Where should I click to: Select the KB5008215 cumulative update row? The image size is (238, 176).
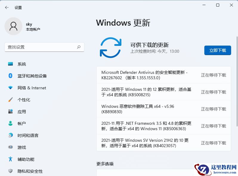(x=164, y=92)
